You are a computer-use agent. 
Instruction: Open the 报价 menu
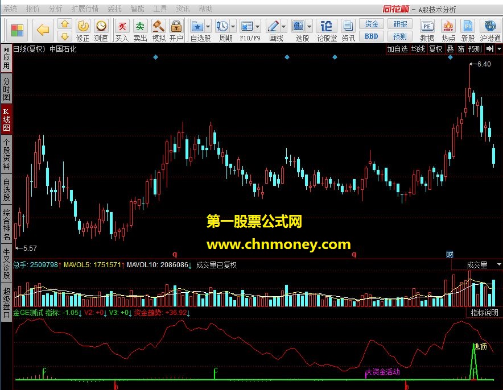(32, 9)
